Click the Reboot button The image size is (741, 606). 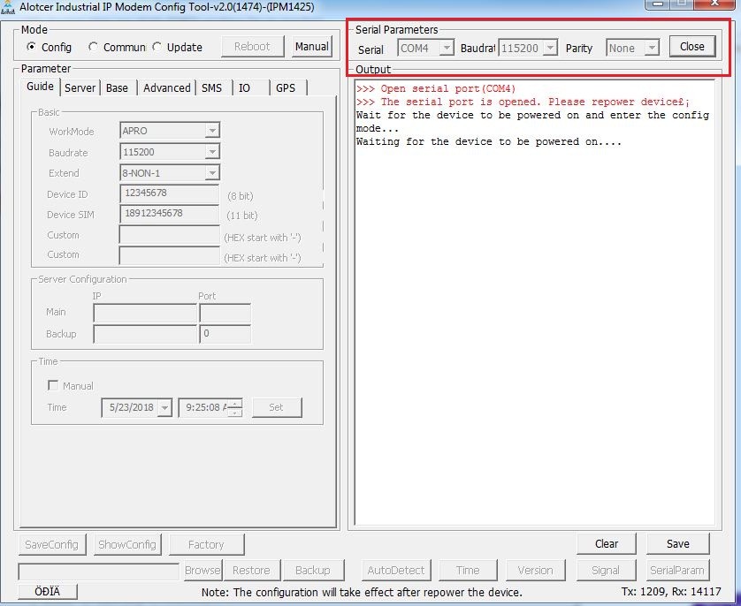252,46
